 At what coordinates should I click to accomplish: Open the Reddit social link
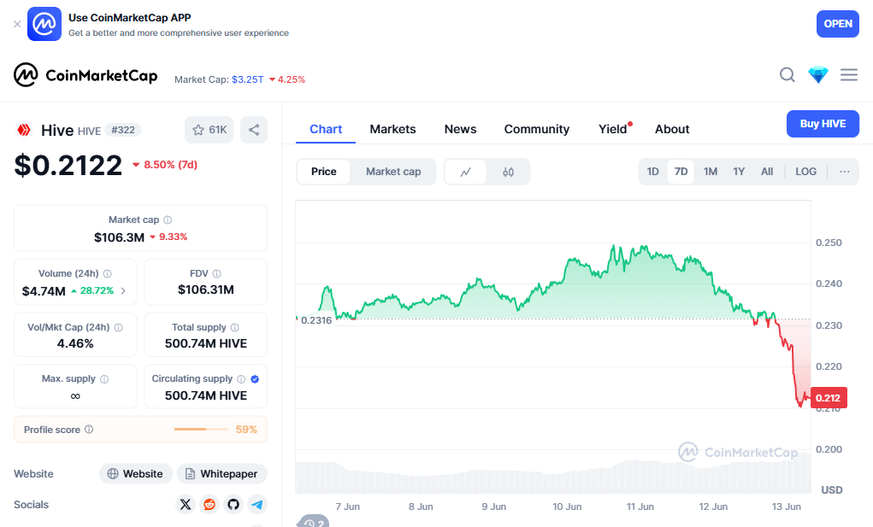(209, 505)
